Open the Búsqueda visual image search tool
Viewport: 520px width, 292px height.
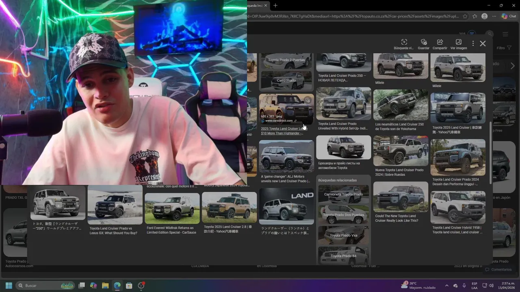tap(403, 45)
